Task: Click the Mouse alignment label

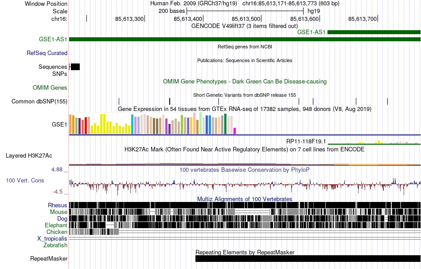Action: [x=58, y=212]
